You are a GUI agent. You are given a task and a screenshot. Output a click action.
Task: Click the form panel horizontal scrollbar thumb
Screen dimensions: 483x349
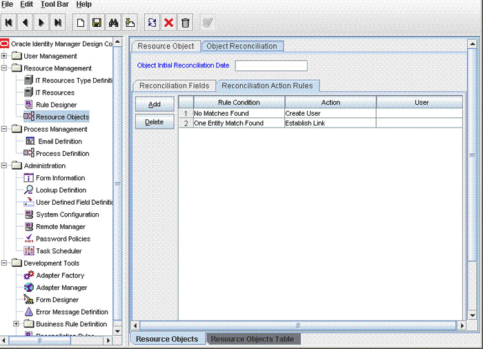pyautogui.click(x=297, y=326)
